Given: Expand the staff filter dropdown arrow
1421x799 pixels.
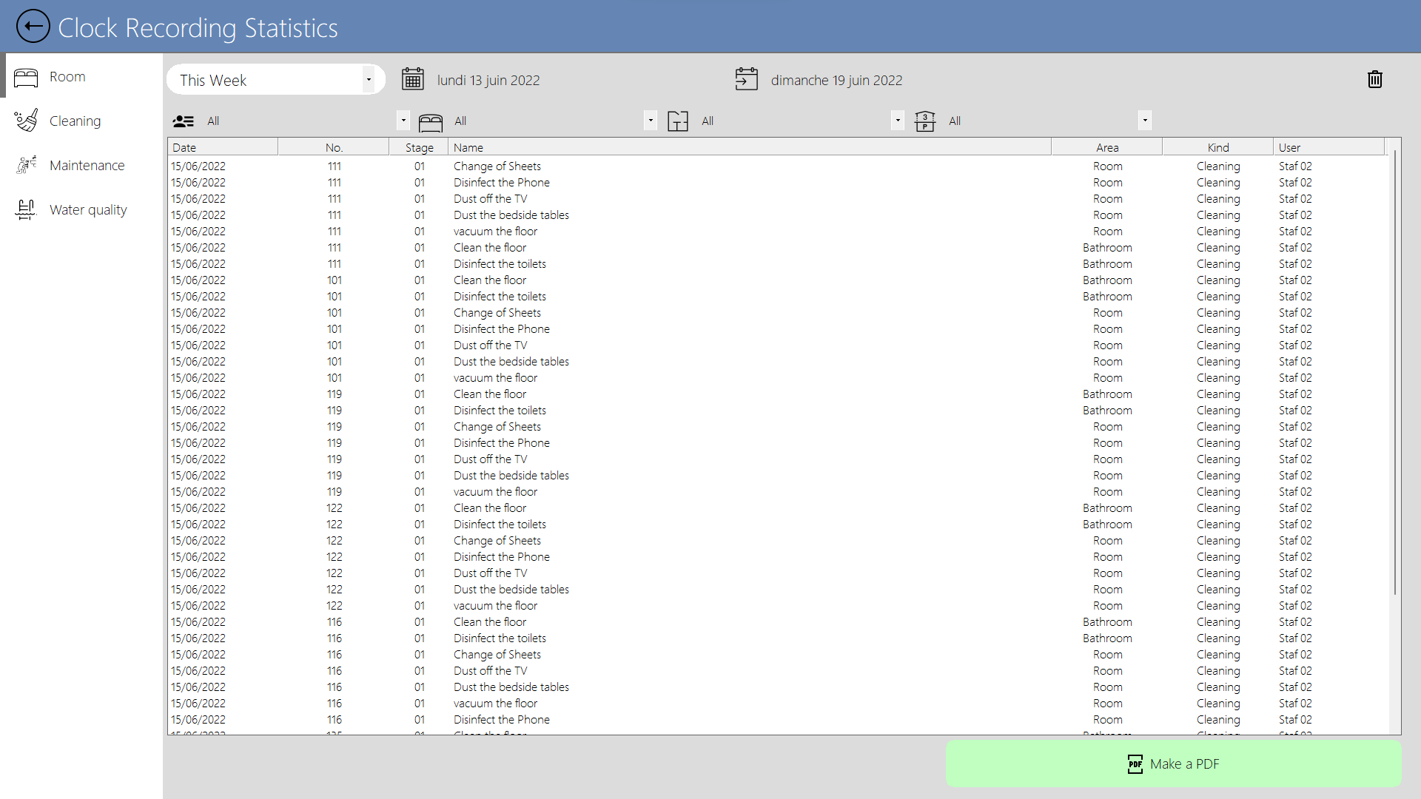Looking at the screenshot, I should tap(403, 121).
